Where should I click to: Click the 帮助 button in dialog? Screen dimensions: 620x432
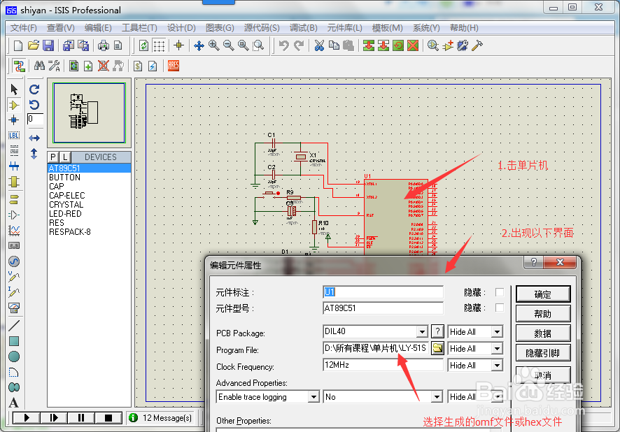[x=543, y=314]
